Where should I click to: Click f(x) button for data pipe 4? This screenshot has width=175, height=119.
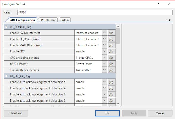[111, 88]
